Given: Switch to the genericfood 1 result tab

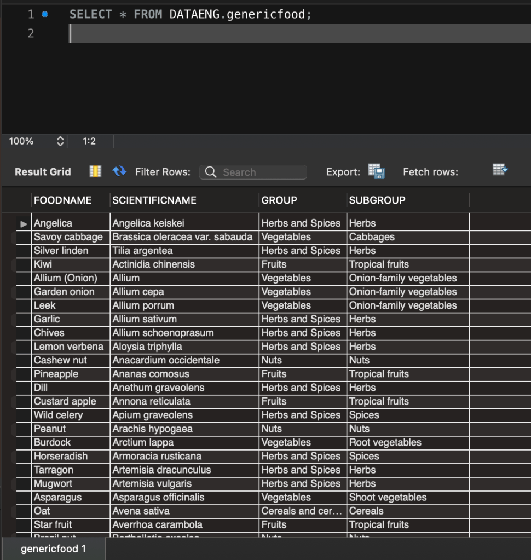Looking at the screenshot, I should [x=53, y=549].
